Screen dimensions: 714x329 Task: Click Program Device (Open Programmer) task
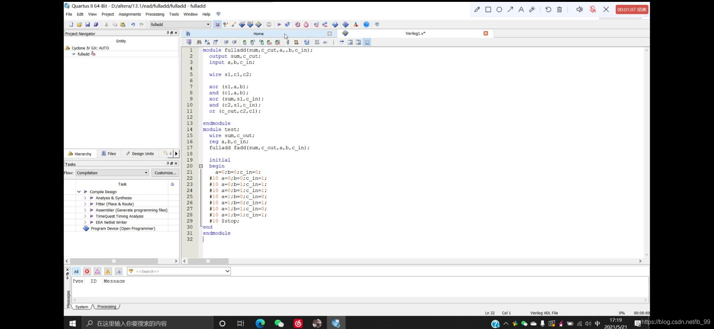(x=123, y=228)
